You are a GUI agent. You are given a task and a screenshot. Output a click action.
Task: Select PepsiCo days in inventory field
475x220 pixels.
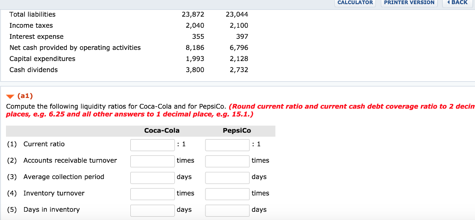pos(227,210)
